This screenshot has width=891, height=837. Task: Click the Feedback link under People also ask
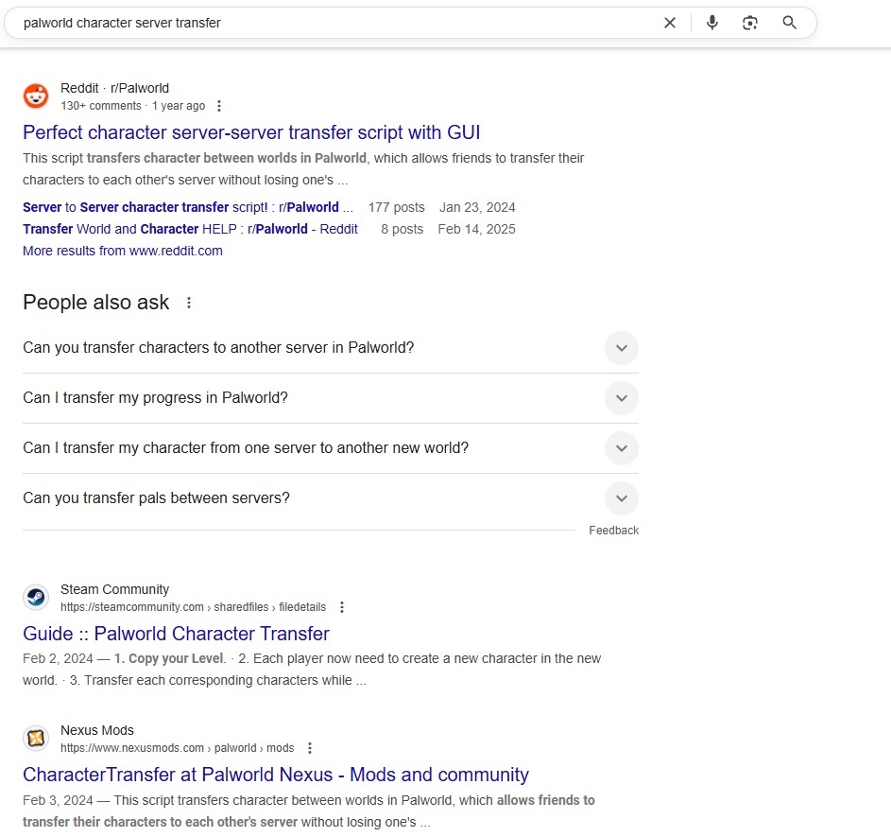[614, 531]
